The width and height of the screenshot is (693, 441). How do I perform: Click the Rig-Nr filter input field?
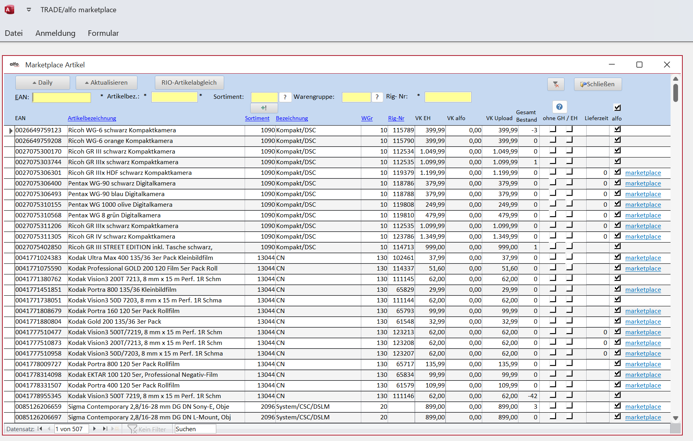pyautogui.click(x=448, y=97)
